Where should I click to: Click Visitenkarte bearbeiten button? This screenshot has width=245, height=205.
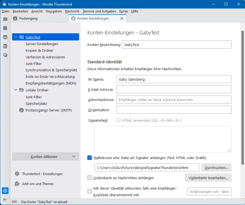point(208,178)
